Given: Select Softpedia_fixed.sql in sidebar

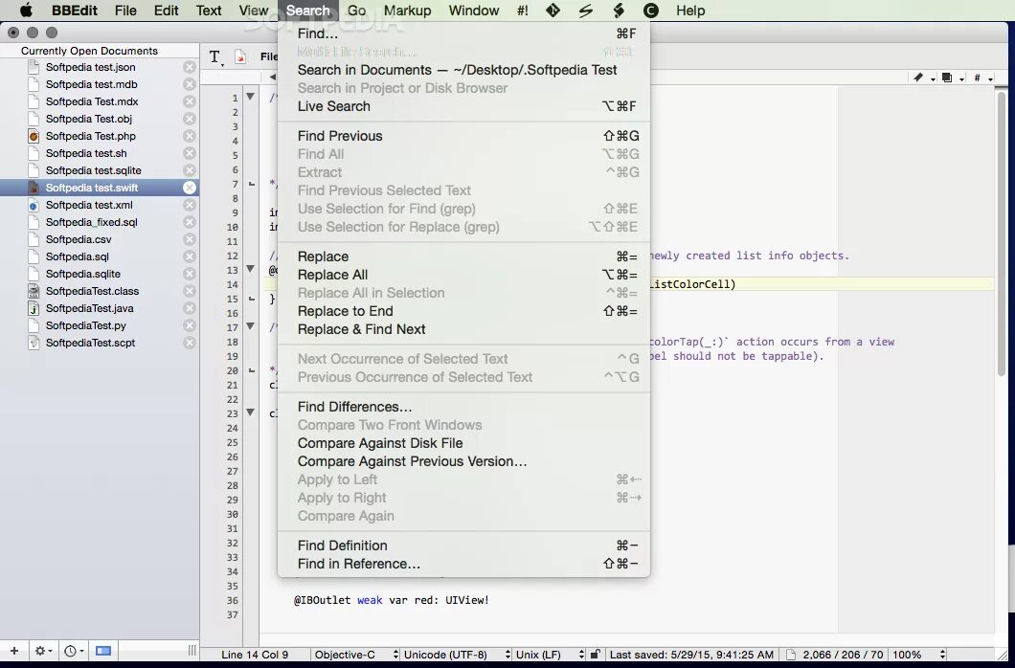Looking at the screenshot, I should click(100, 222).
